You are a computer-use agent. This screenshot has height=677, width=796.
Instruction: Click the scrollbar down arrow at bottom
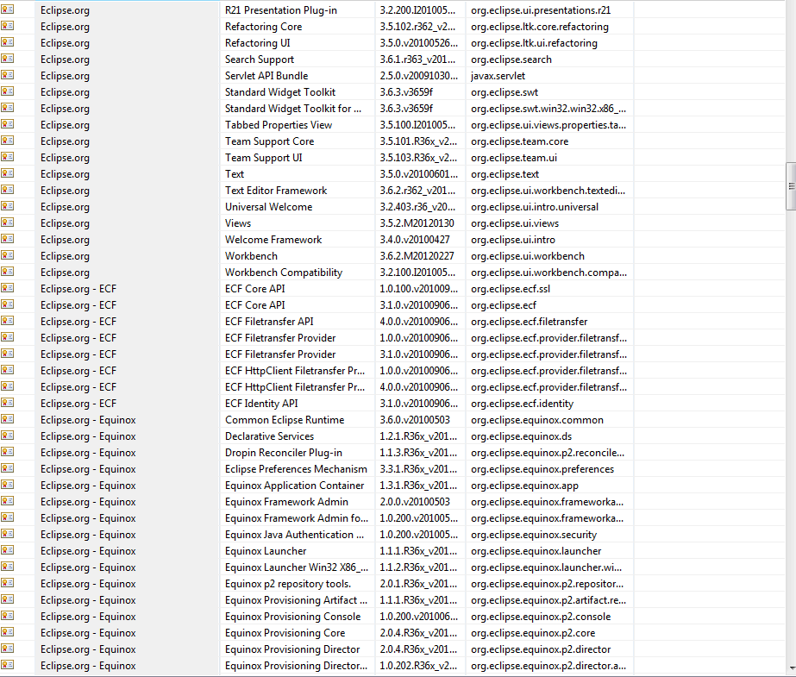click(791, 668)
